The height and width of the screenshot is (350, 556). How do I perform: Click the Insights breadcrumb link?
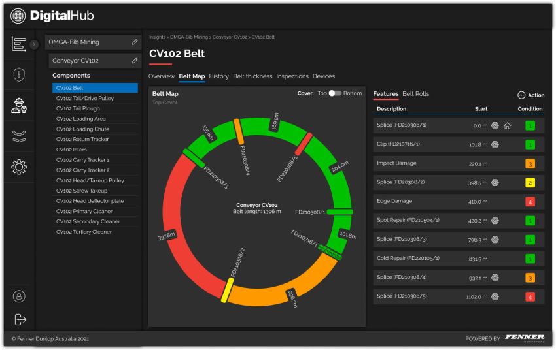[157, 37]
